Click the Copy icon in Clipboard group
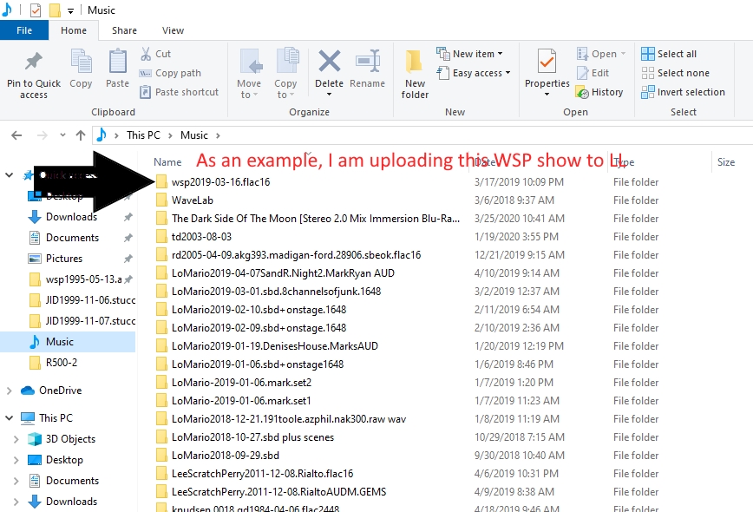The image size is (753, 512). [x=81, y=69]
